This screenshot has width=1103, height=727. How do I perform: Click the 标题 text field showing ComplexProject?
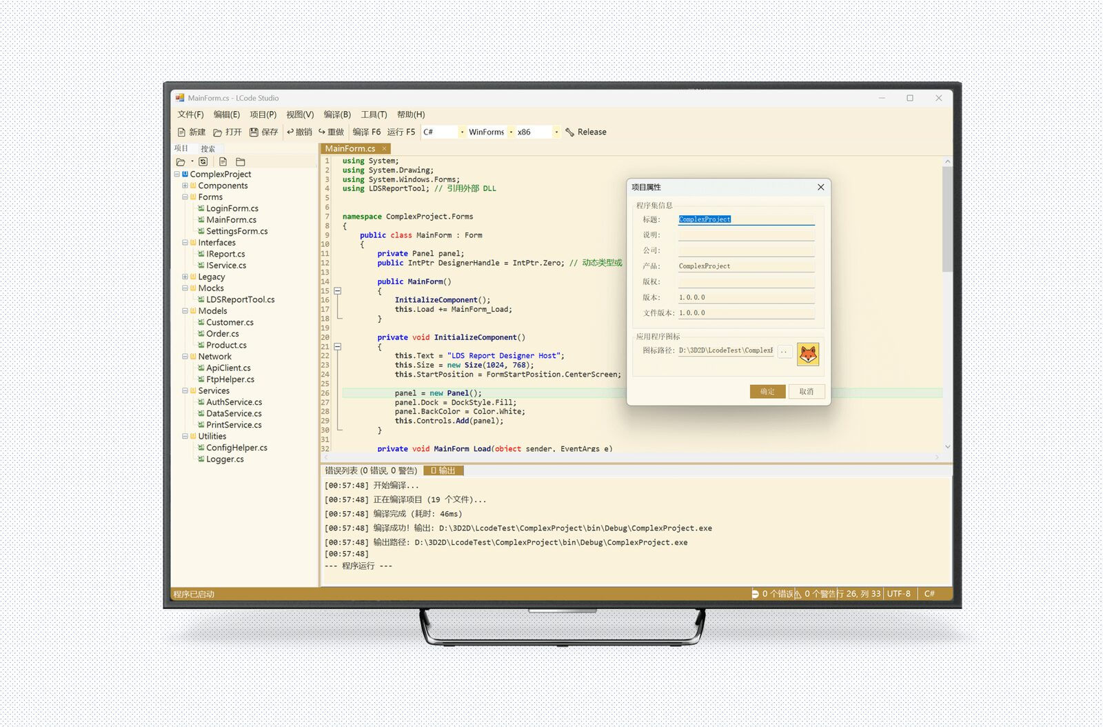[x=746, y=219]
